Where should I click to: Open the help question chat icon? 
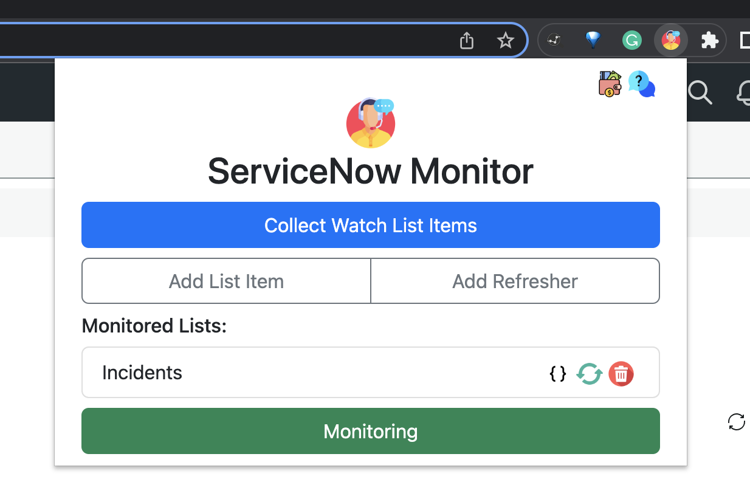[x=641, y=84]
